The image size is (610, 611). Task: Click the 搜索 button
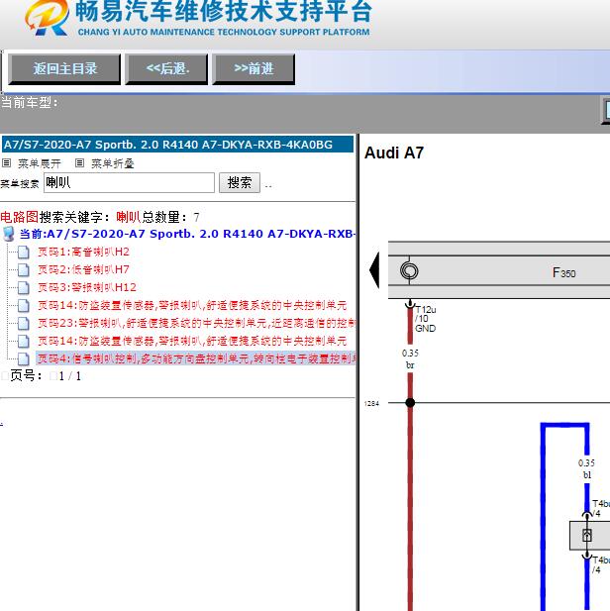[240, 182]
